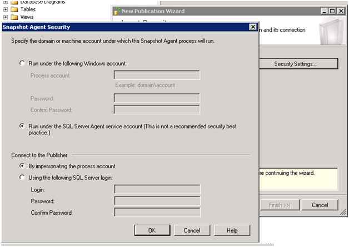Maximize the New Publication Wizard window
The height and width of the screenshot is (247, 349).
click(332, 11)
